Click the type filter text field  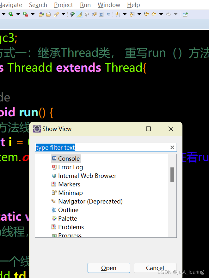pos(106,147)
